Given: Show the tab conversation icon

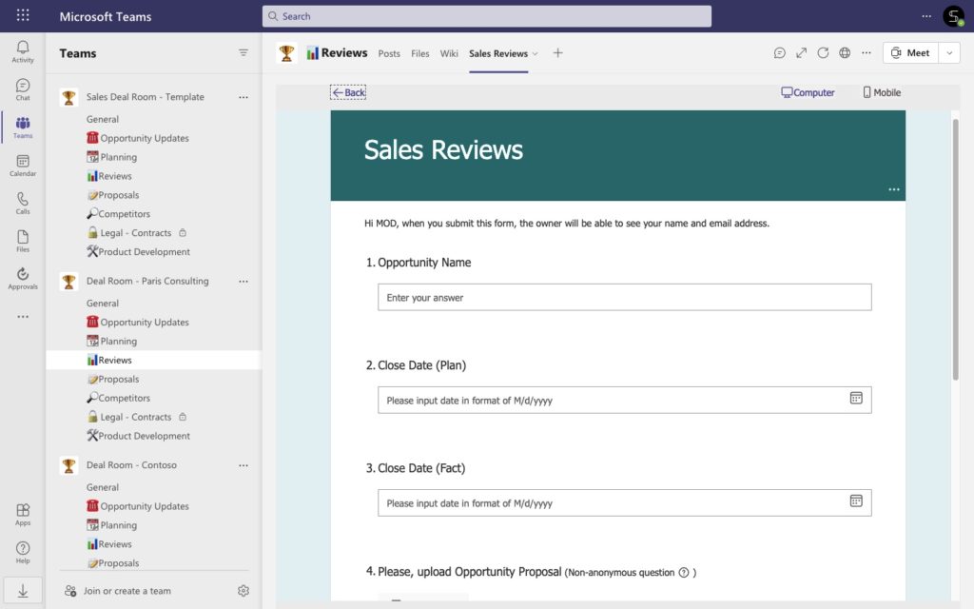Looking at the screenshot, I should (780, 53).
